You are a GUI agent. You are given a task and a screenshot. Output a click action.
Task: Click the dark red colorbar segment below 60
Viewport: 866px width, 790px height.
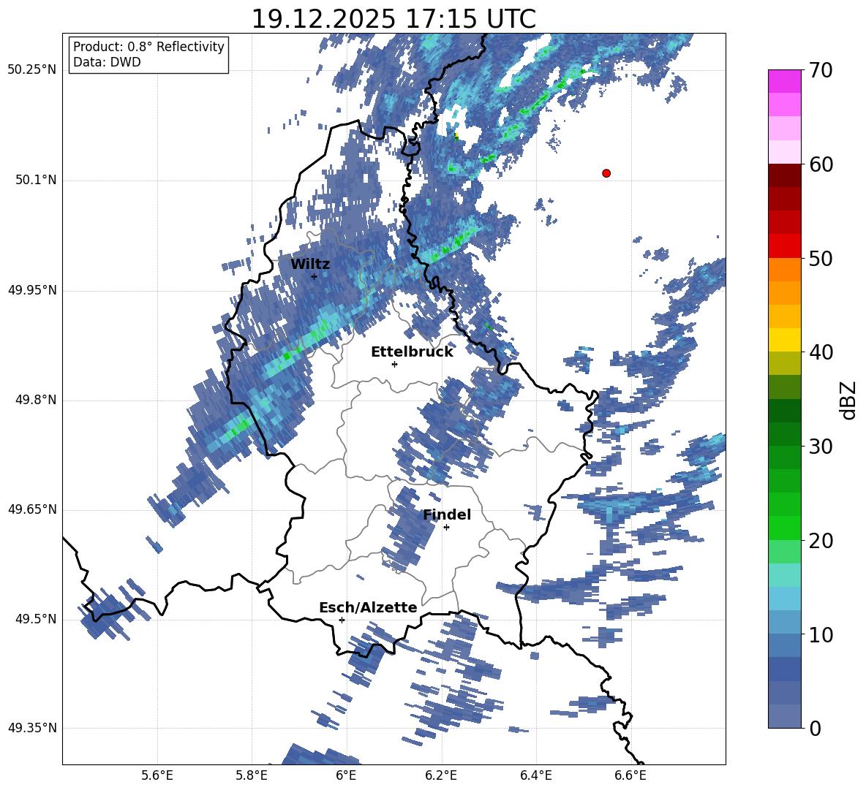point(784,175)
